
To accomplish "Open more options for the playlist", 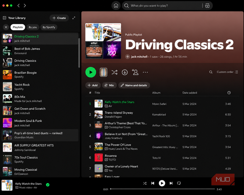I will click(x=145, y=72).
